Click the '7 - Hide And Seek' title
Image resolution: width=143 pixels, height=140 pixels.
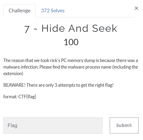coord(71,29)
